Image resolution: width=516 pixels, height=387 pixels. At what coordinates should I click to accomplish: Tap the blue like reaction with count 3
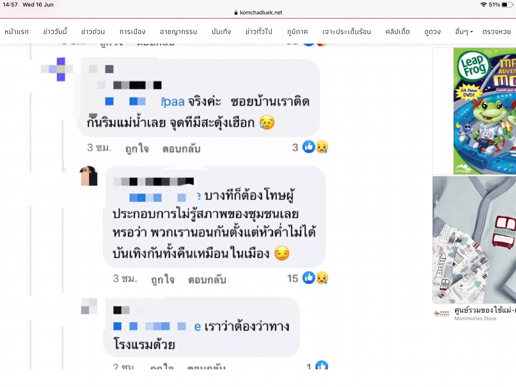[309, 147]
